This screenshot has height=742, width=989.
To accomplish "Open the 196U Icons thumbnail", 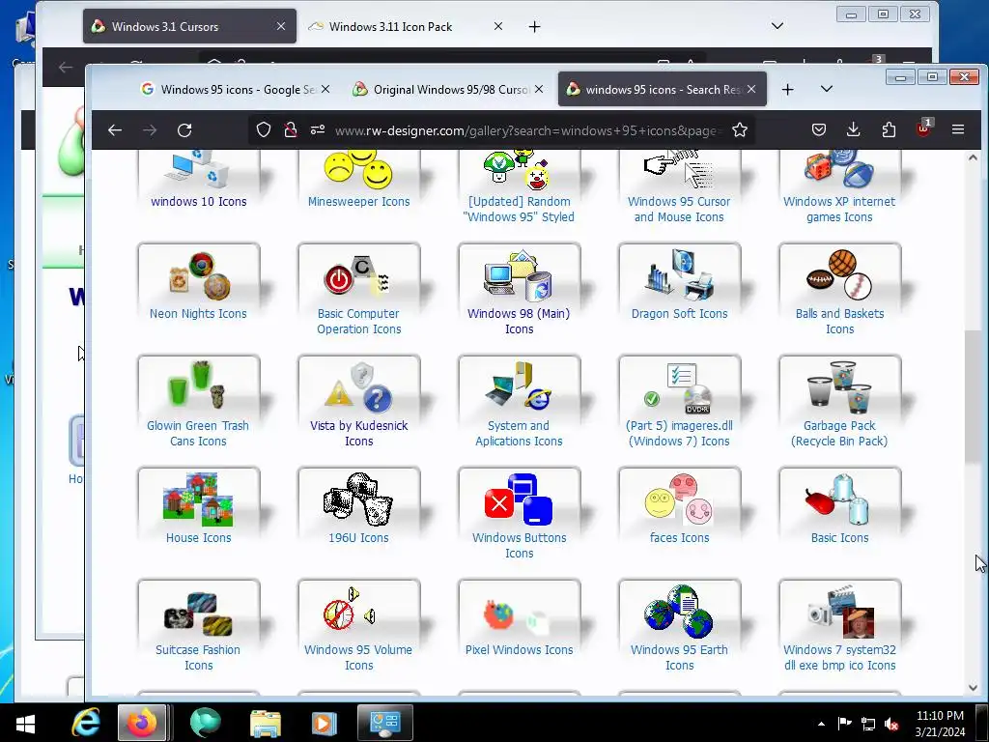I will pyautogui.click(x=359, y=499).
